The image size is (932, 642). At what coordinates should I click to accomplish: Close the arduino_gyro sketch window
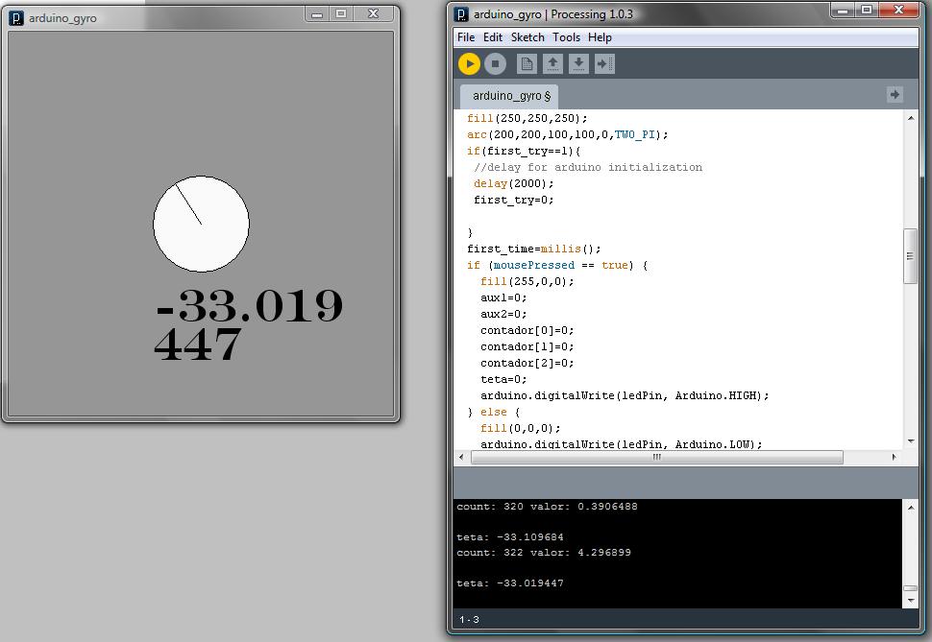tap(373, 13)
